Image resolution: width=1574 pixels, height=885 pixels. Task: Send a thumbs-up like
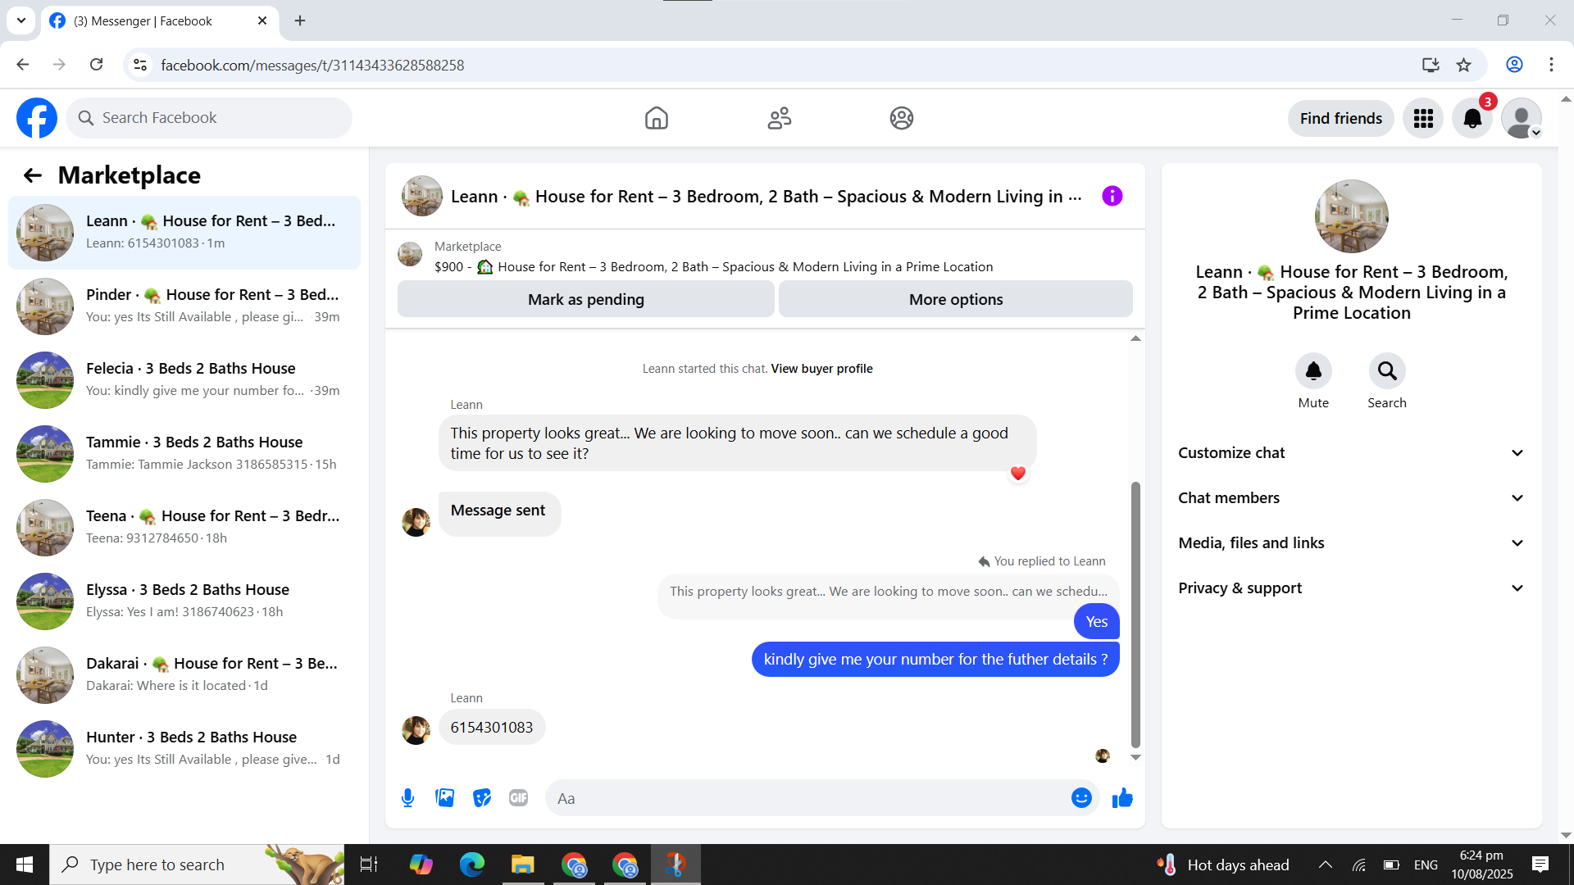1122,798
